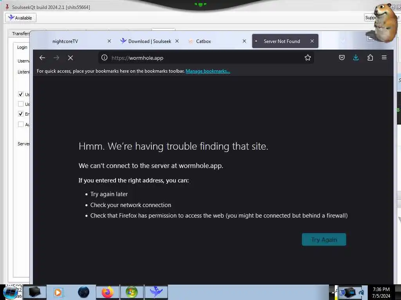The height and width of the screenshot is (300, 401).
Task: Bookmark this page with the star icon
Action: (308, 58)
